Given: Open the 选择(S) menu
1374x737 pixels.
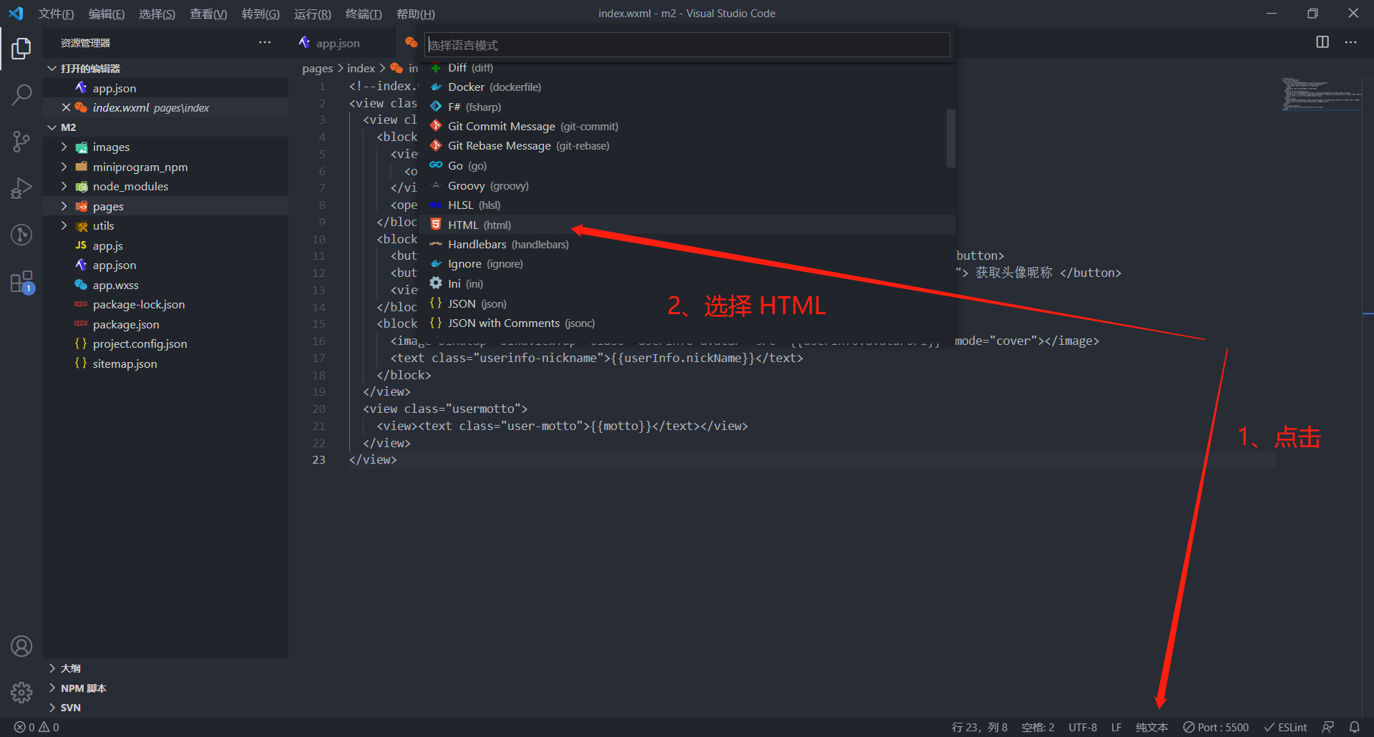Looking at the screenshot, I should (157, 14).
